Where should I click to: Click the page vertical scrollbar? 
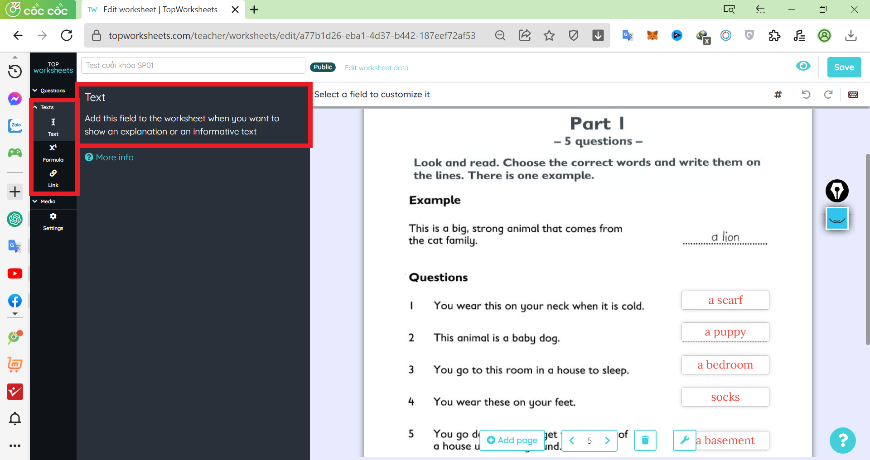(x=867, y=249)
